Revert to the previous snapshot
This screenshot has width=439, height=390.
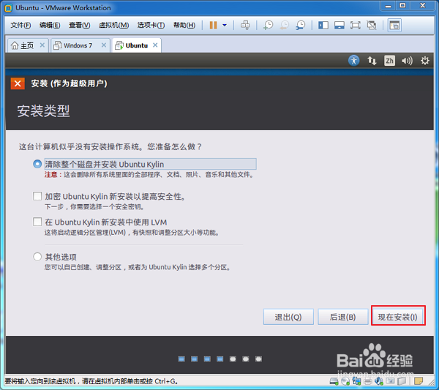click(285, 25)
